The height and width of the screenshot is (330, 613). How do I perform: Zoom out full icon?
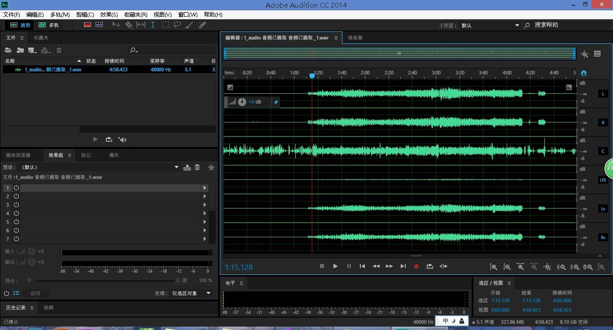[547, 267]
